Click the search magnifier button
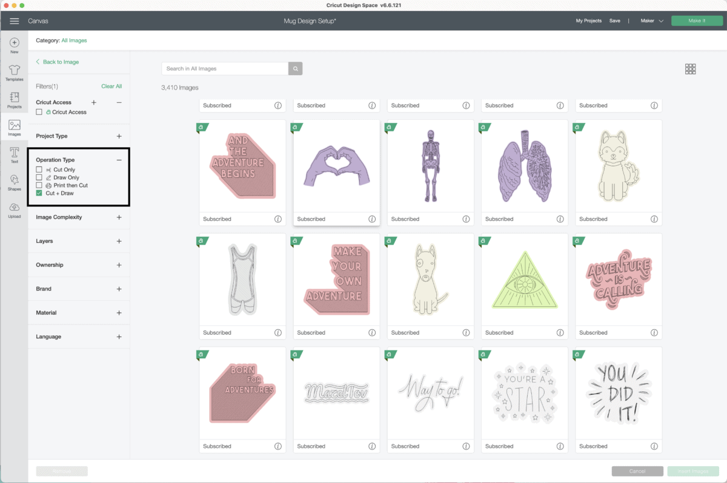The image size is (727, 483). click(x=295, y=69)
